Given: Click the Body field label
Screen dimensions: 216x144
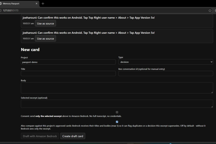Looking at the screenshot, I should (23, 80).
